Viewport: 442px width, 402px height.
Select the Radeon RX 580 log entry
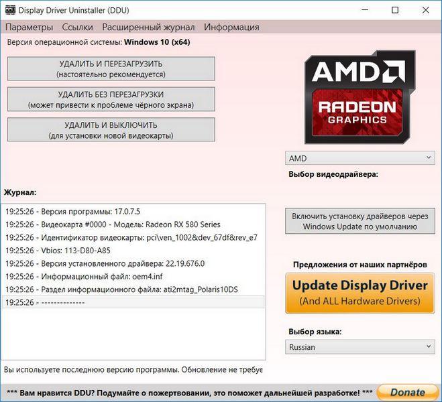[x=113, y=224]
